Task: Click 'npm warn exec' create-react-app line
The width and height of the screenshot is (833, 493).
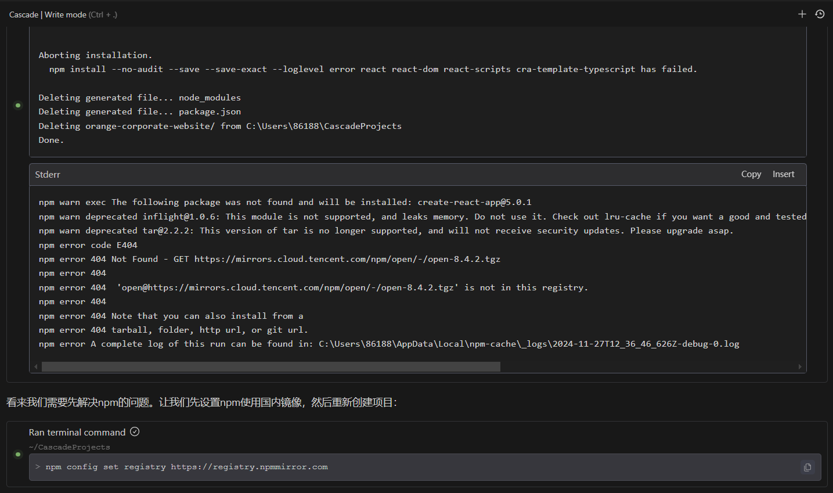Action: pos(285,202)
